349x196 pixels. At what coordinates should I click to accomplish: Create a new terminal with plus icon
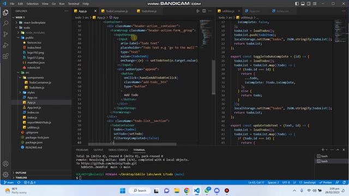click(322, 150)
